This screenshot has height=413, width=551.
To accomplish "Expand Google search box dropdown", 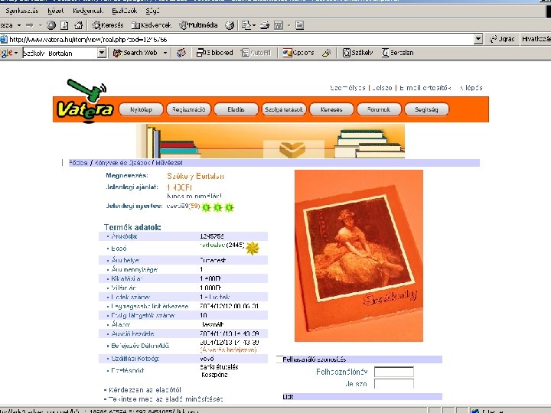I will (102, 53).
